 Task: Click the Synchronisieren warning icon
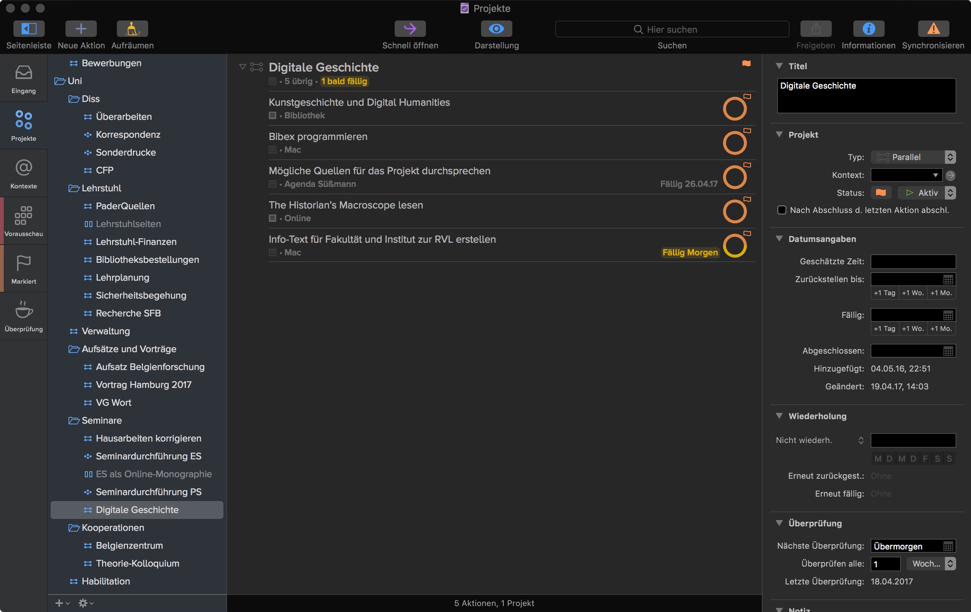933,29
